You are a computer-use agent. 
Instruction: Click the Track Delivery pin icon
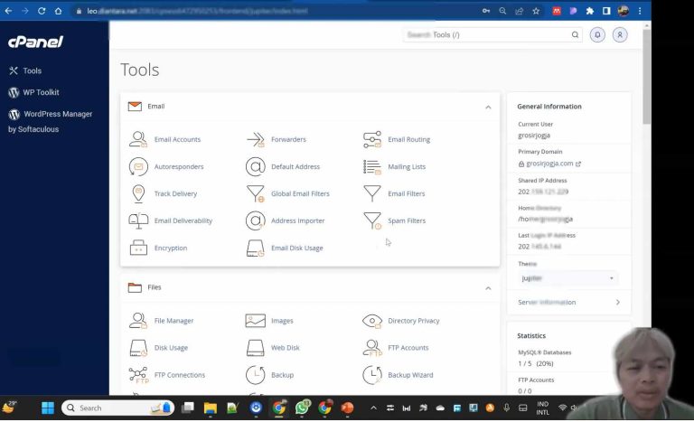click(x=138, y=194)
